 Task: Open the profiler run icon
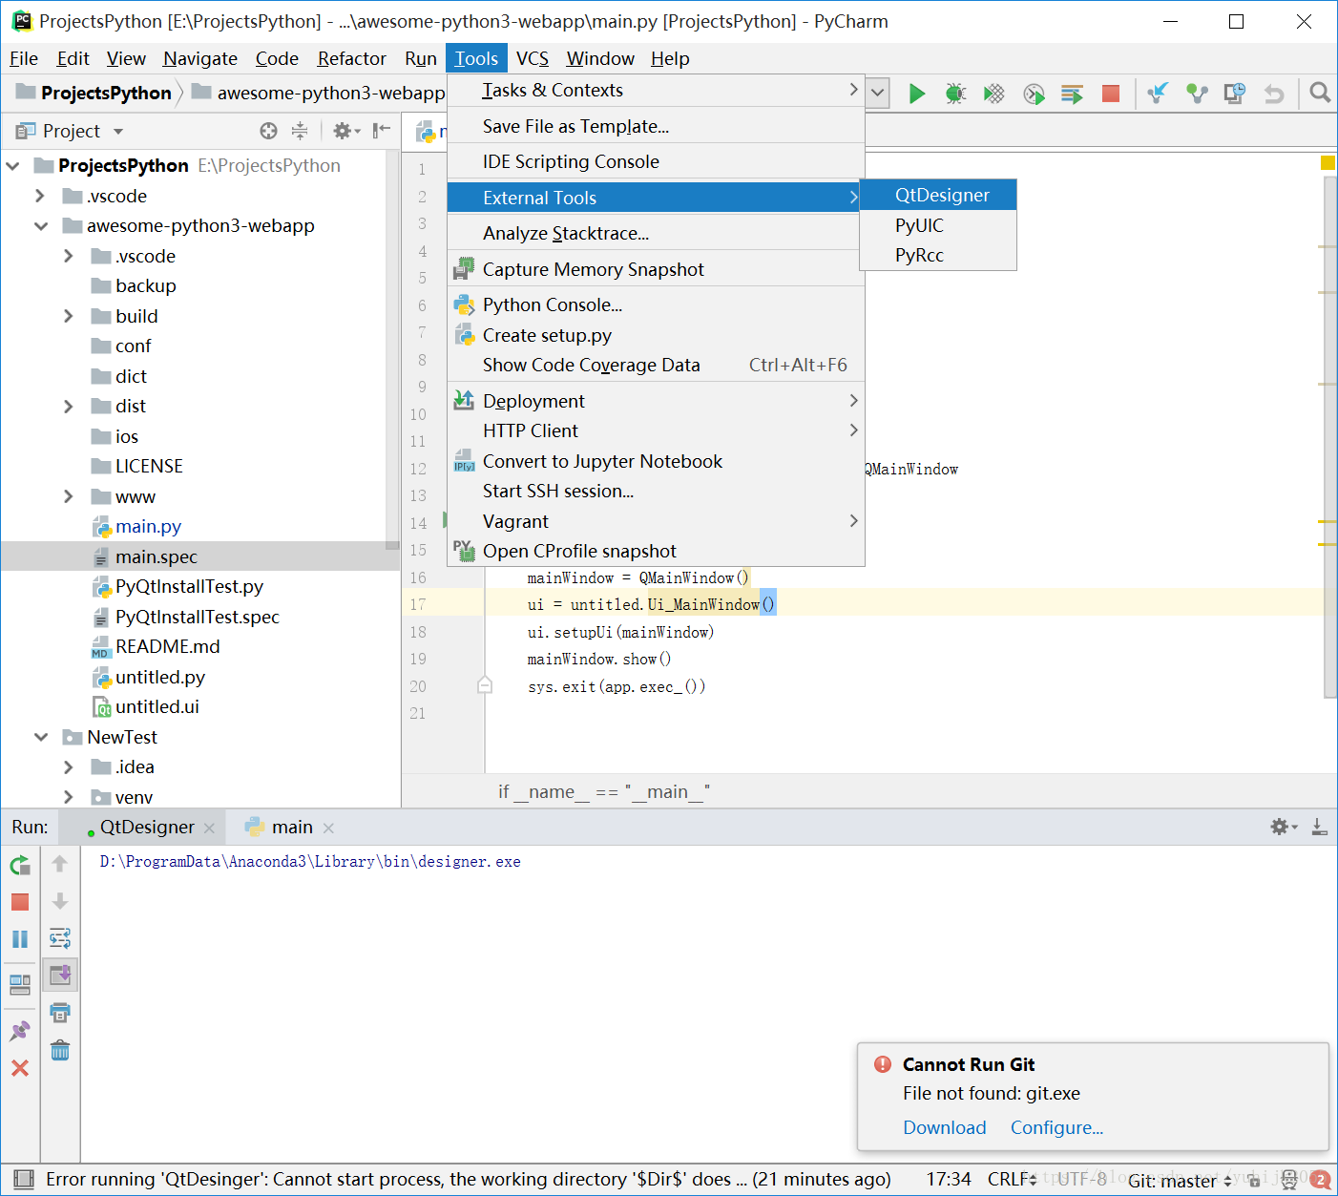pos(1034,94)
